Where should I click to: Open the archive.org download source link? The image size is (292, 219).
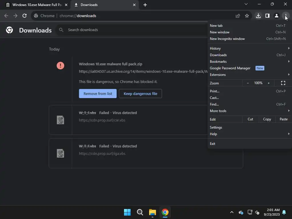point(143,71)
